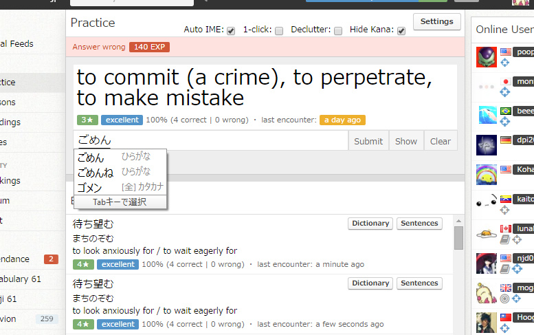
Task: Select ごめんね suggestion from IME dropdown
Action: coord(96,172)
